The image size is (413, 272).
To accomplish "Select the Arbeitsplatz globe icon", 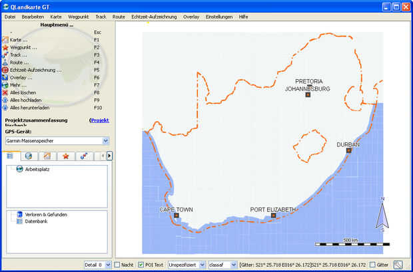I will pyautogui.click(x=20, y=169).
